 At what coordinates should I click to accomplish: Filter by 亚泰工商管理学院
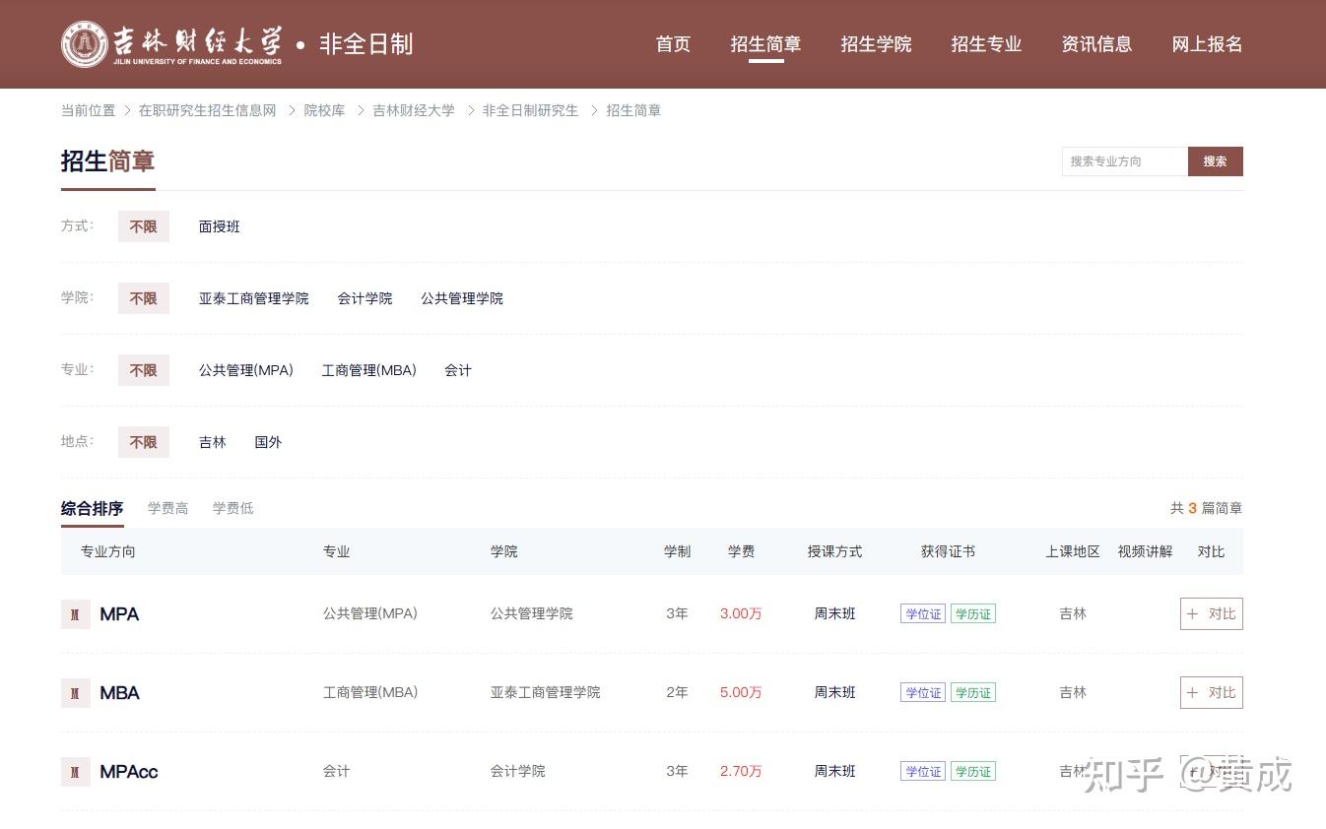pos(254,298)
